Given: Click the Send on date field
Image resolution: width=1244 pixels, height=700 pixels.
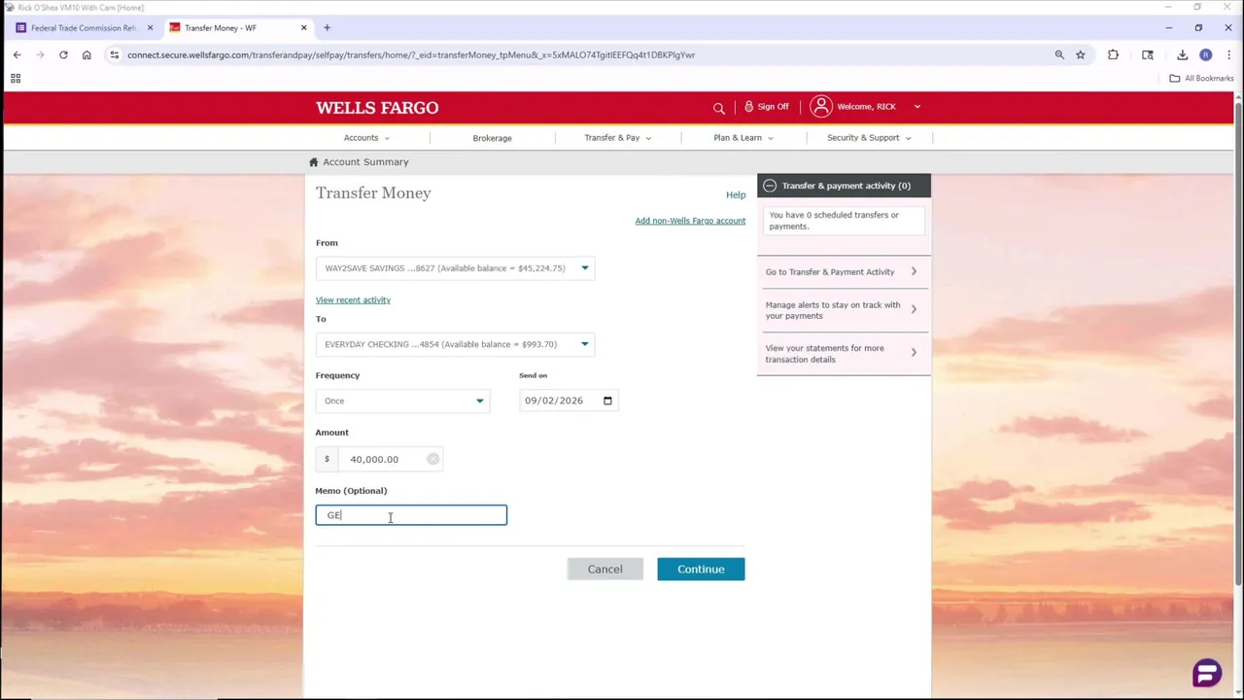Looking at the screenshot, I should 569,401.
